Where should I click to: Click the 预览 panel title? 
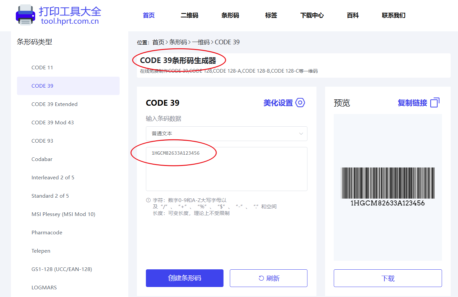342,103
